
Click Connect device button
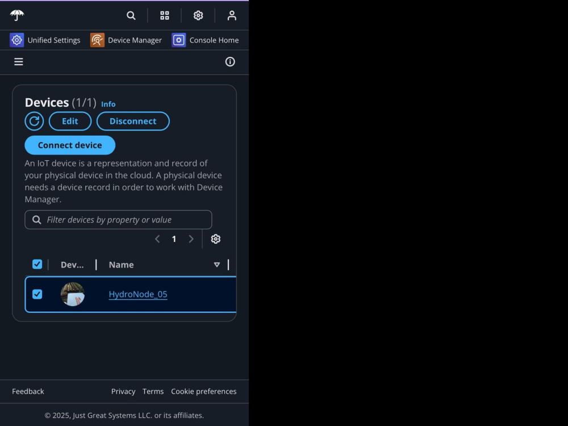pos(70,145)
